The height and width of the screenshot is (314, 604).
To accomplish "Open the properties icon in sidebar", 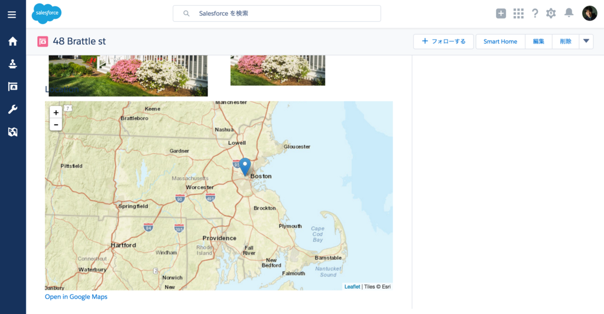I will tap(13, 87).
